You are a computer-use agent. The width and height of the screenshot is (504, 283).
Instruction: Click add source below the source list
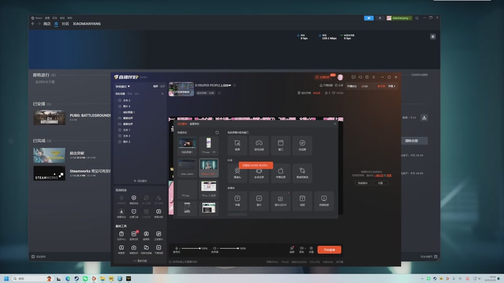(140, 181)
